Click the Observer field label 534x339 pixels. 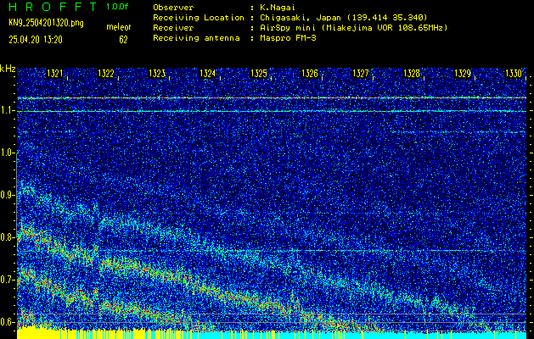tap(173, 8)
